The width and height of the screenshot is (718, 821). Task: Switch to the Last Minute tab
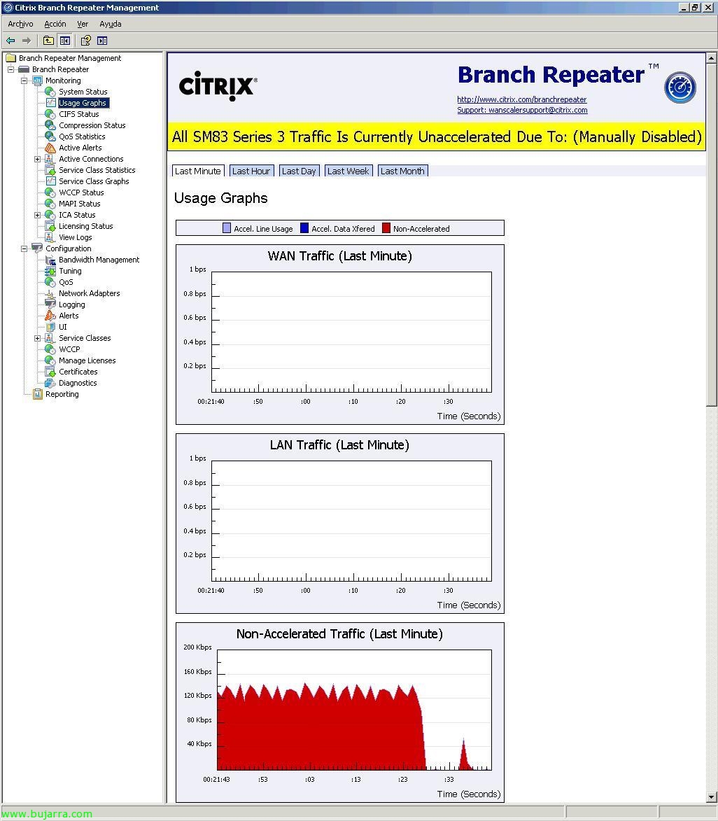(198, 171)
